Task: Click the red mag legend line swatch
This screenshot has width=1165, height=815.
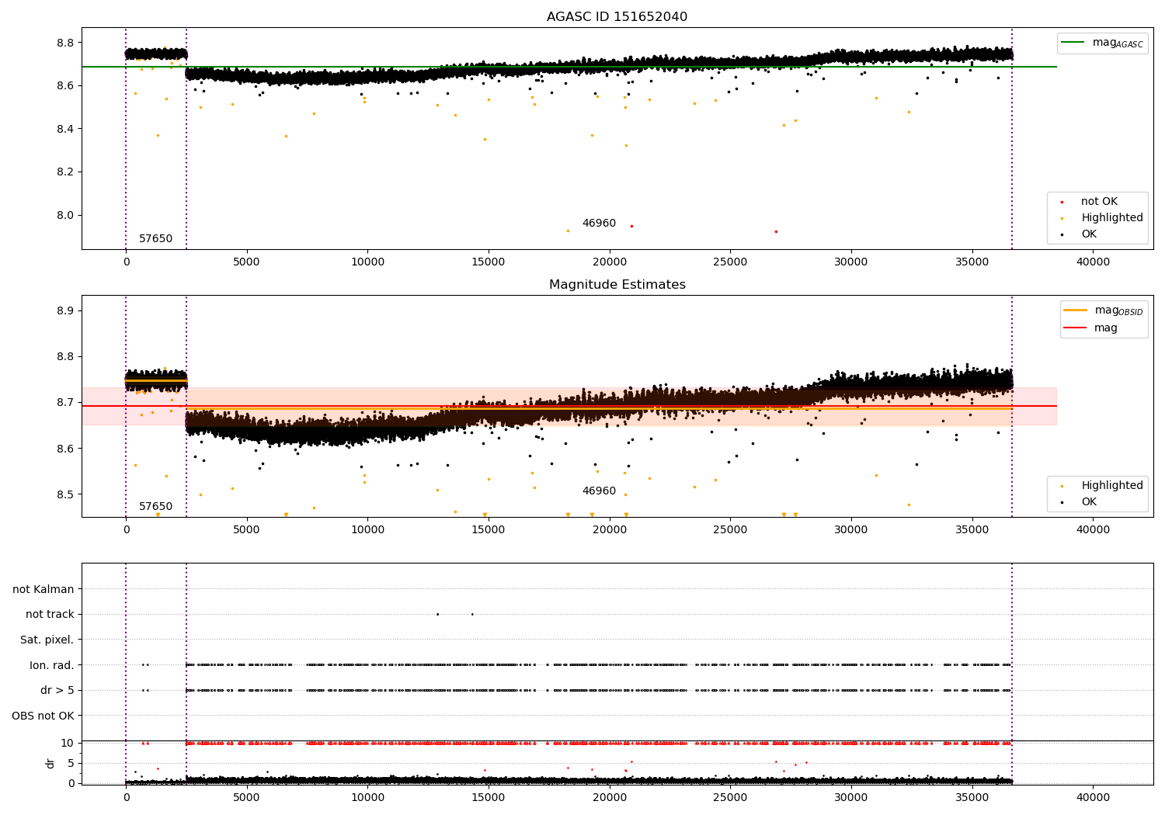Action: (1075, 328)
